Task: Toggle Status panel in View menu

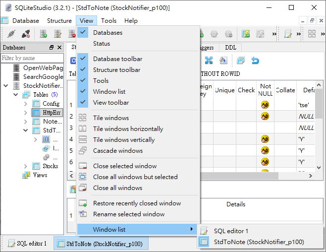Action: tap(137, 44)
